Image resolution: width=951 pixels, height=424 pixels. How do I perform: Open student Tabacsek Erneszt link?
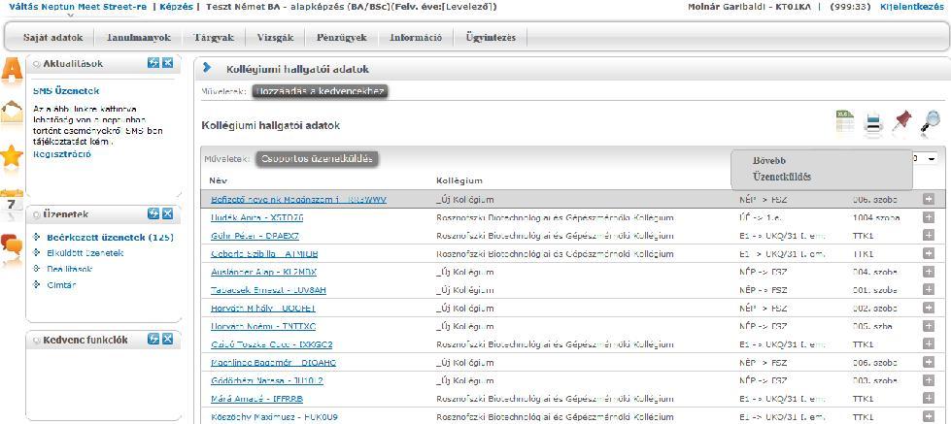tap(268, 290)
